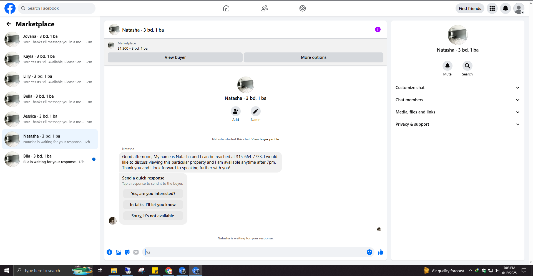
Task: Expand Media, files and links section
Action: click(x=457, y=112)
